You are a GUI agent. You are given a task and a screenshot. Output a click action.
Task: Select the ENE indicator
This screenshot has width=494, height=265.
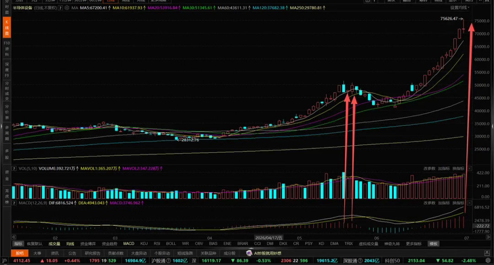[227, 244]
